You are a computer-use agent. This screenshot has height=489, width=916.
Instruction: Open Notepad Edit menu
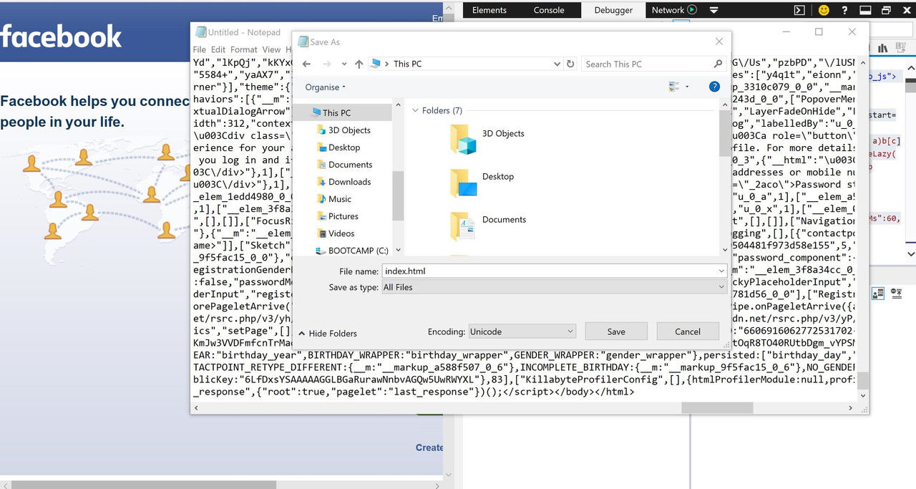coord(218,49)
